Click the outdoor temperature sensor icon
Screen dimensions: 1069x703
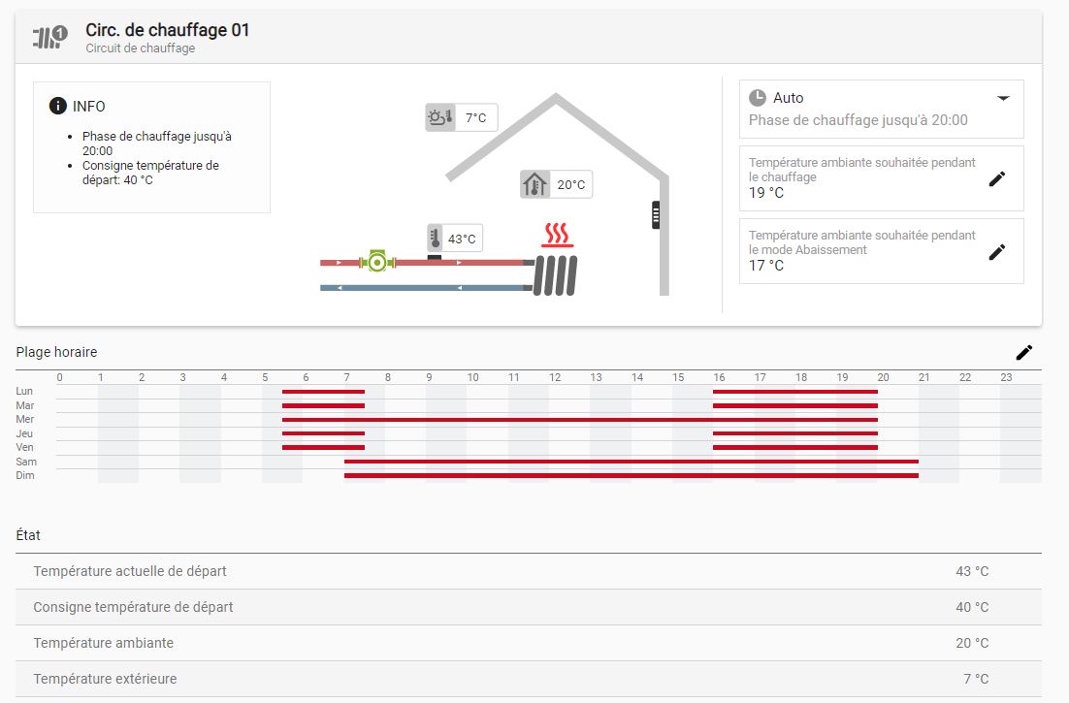[x=439, y=118]
